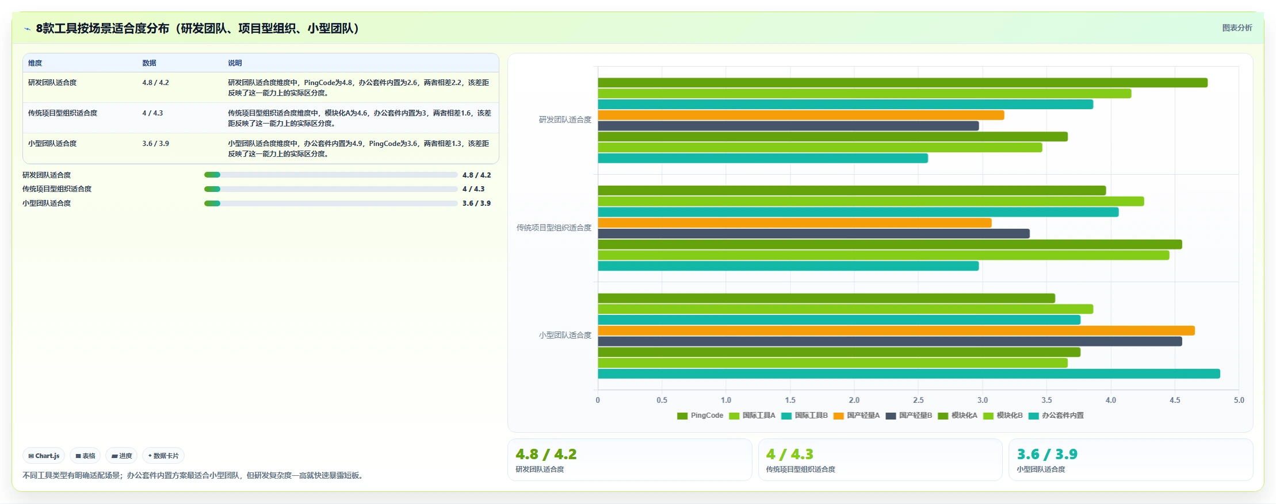
Task: Click the 图表分析 label at top right
Action: 1237,28
